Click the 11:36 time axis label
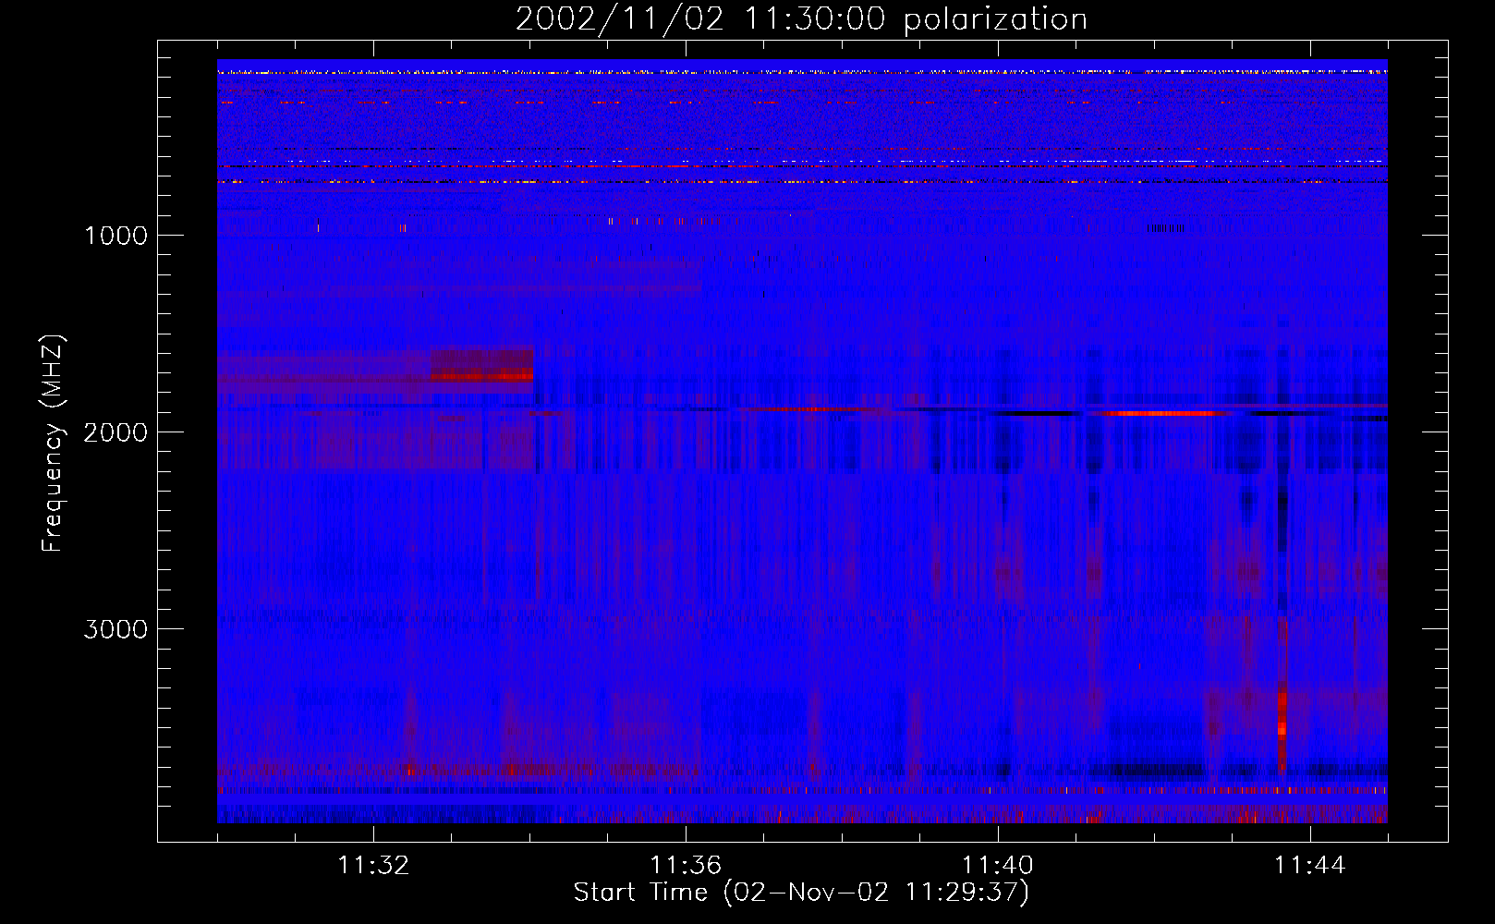 [686, 866]
